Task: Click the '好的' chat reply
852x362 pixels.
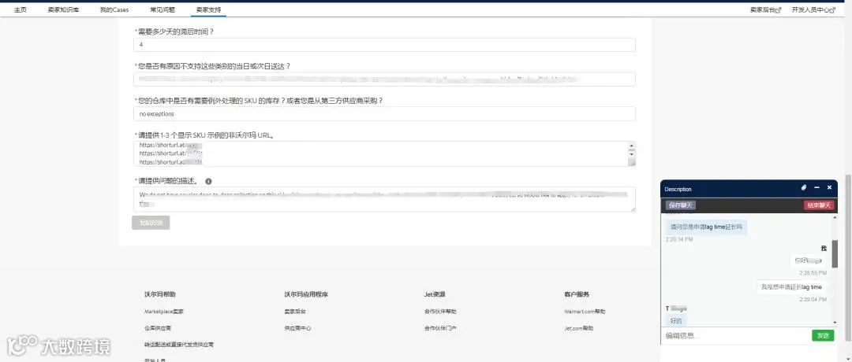Action: point(677,321)
